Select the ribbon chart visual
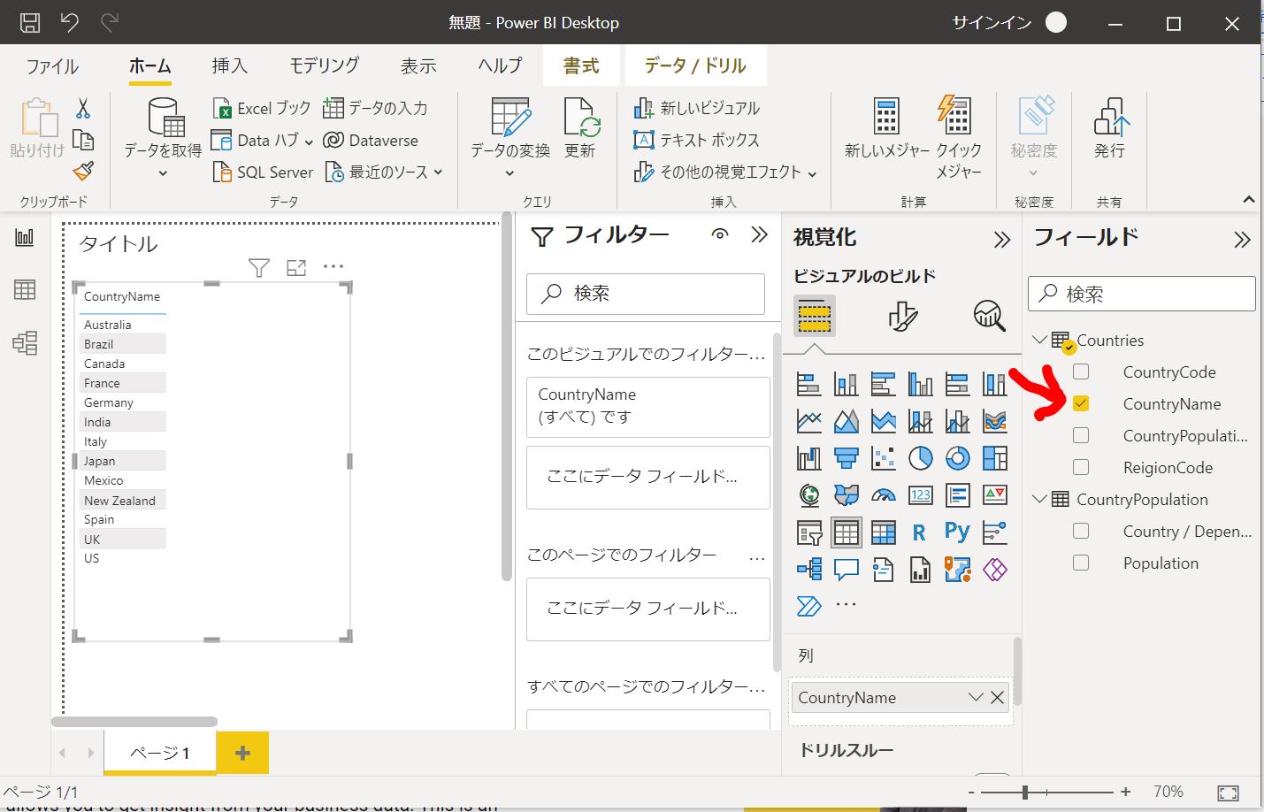The height and width of the screenshot is (812, 1264). point(994,421)
